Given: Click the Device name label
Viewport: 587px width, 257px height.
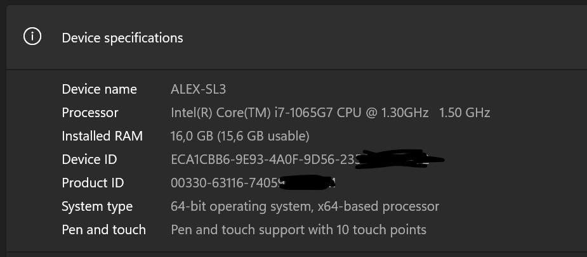Looking at the screenshot, I should pos(99,89).
